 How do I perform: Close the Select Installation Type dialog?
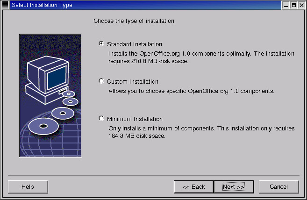301,5
